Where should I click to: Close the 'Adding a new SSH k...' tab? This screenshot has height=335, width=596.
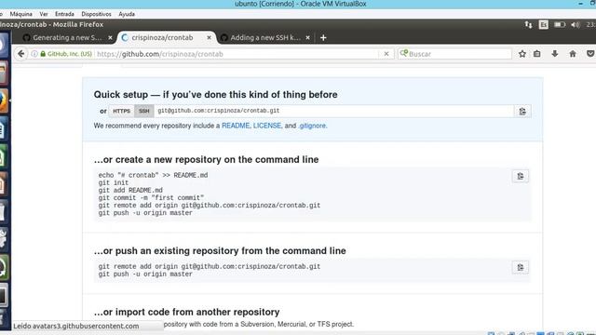(x=307, y=37)
